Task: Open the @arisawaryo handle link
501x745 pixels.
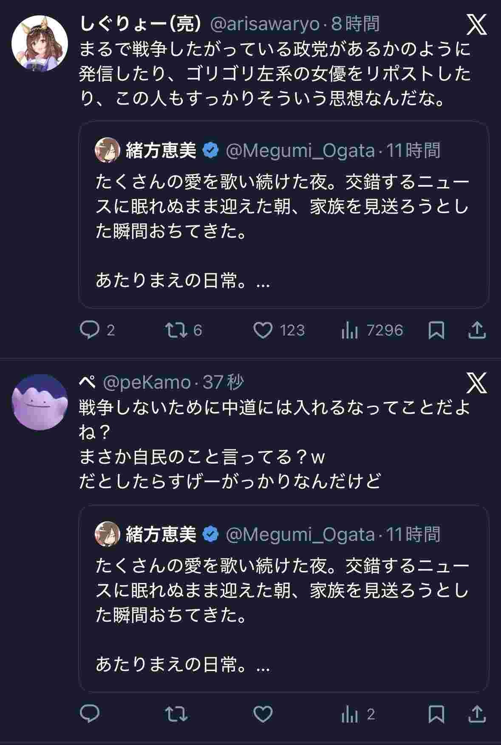Action: click(265, 24)
